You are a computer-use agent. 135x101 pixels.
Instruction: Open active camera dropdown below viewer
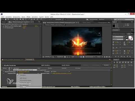tap(90, 57)
